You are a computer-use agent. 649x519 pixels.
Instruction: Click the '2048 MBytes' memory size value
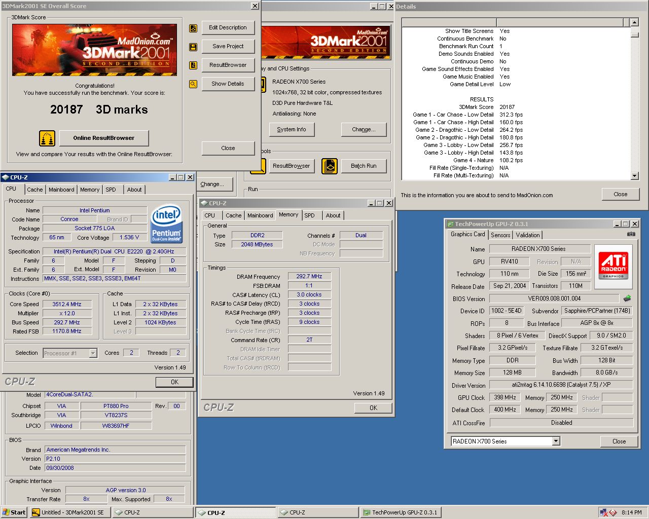[x=257, y=245]
